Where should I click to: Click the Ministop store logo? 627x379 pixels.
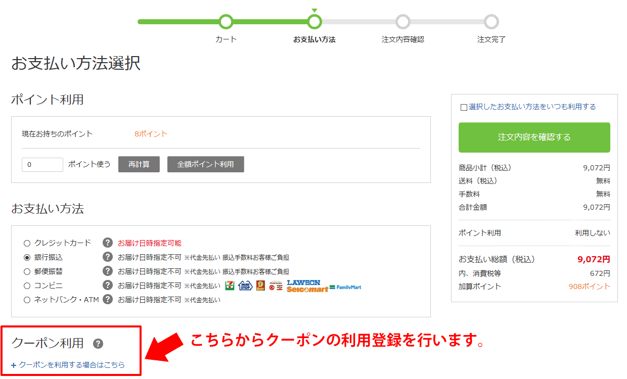coord(245,286)
